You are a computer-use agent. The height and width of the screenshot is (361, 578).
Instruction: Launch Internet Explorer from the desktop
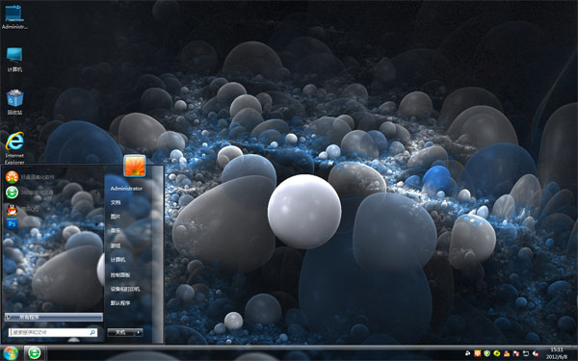(x=14, y=148)
